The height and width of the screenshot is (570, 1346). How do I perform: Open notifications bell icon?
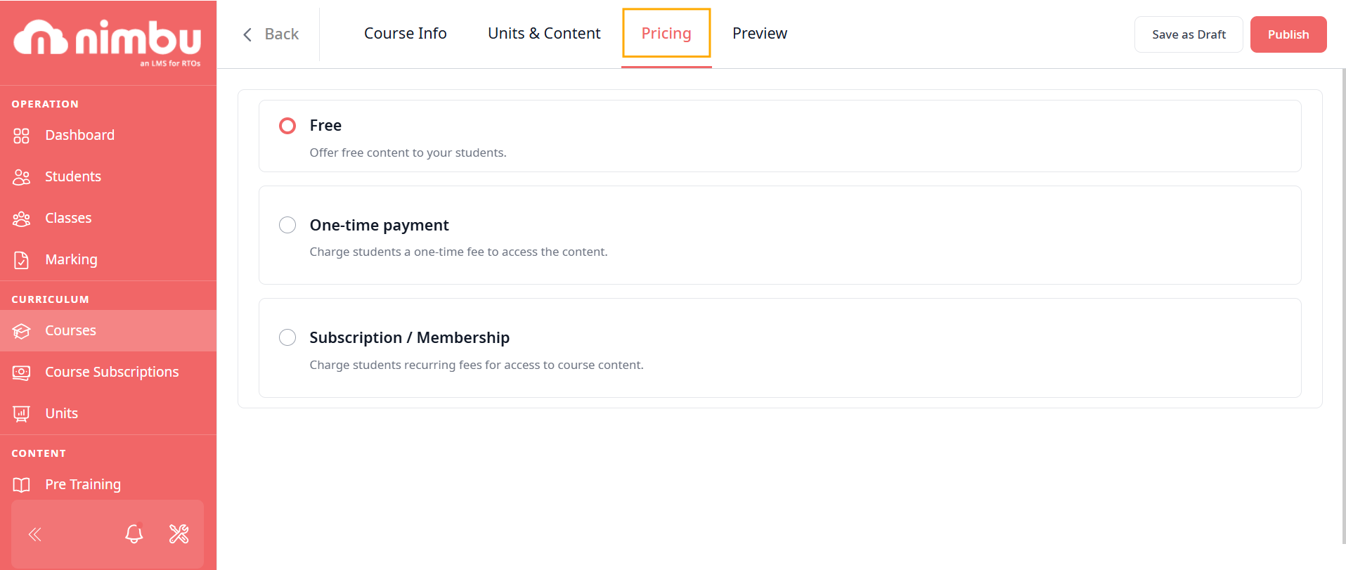click(134, 533)
